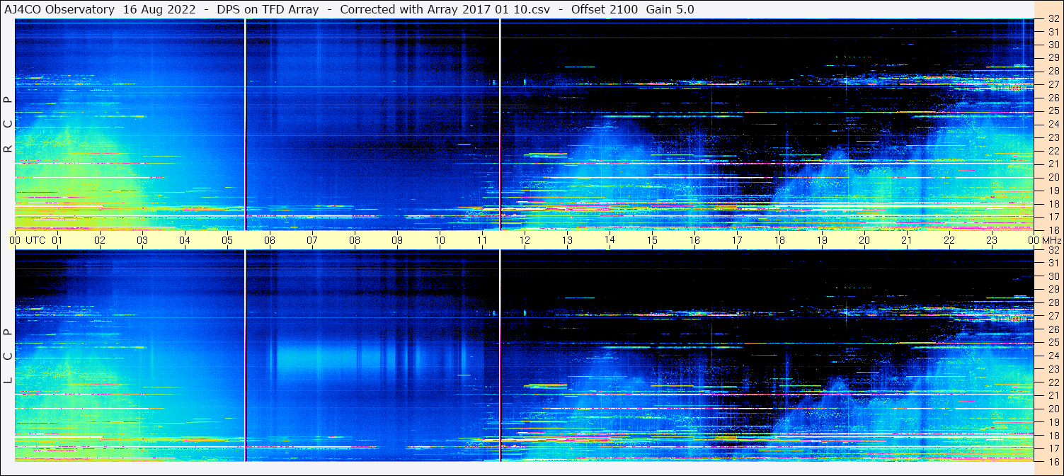This screenshot has height=476, width=1064.
Task: Select the 18 hour tick on UTC axis
Action: 779,240
